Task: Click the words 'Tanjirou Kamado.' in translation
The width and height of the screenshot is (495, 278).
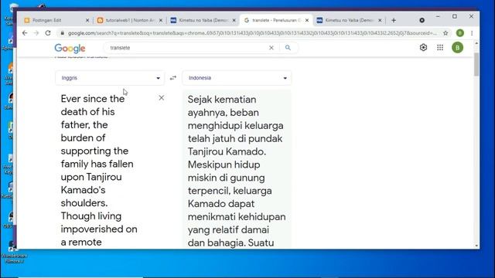Action: point(227,151)
